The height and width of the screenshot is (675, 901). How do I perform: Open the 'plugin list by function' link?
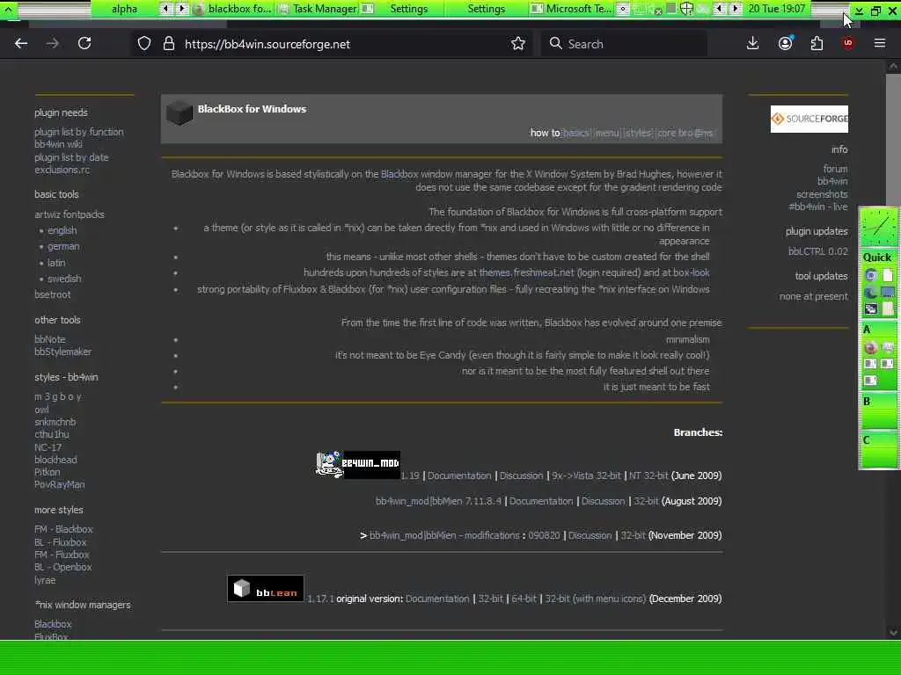(78, 132)
